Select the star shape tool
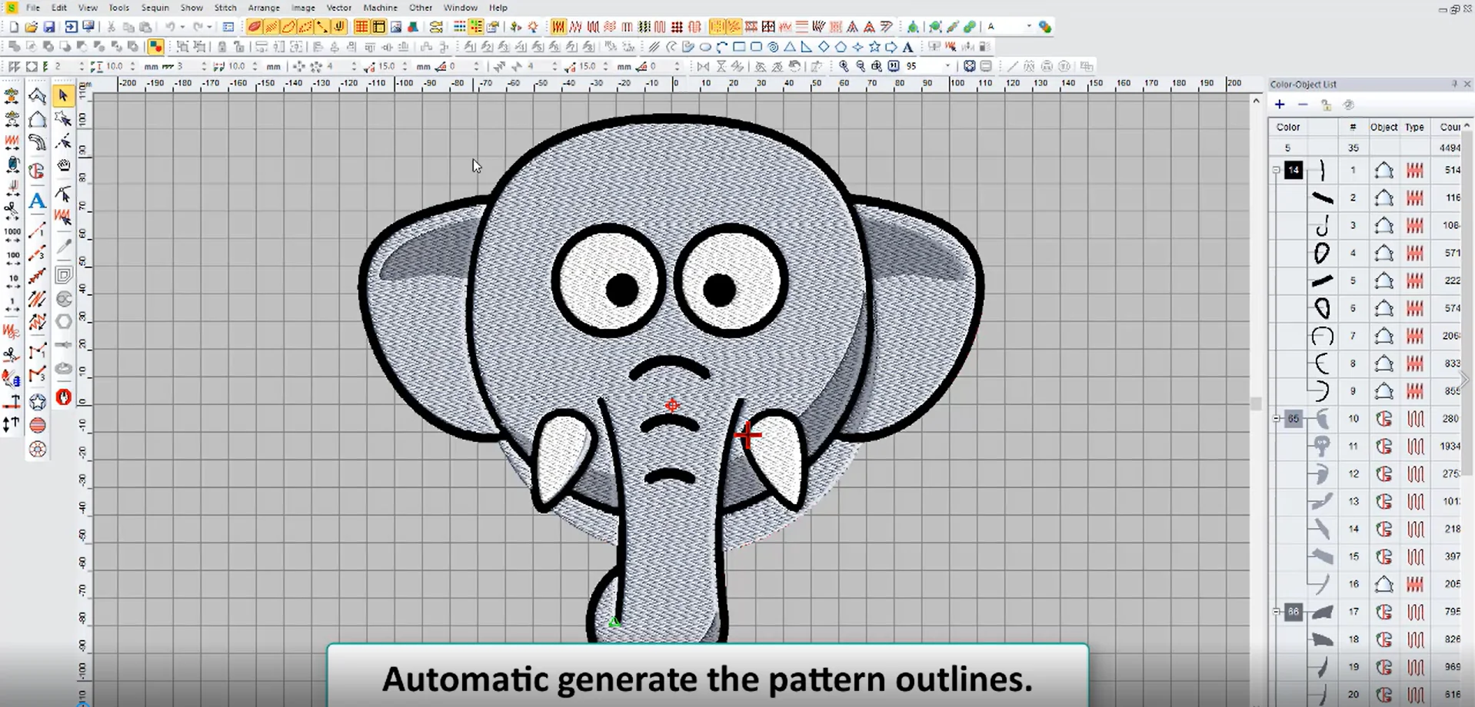Viewport: 1475px width, 707px height. 37,401
